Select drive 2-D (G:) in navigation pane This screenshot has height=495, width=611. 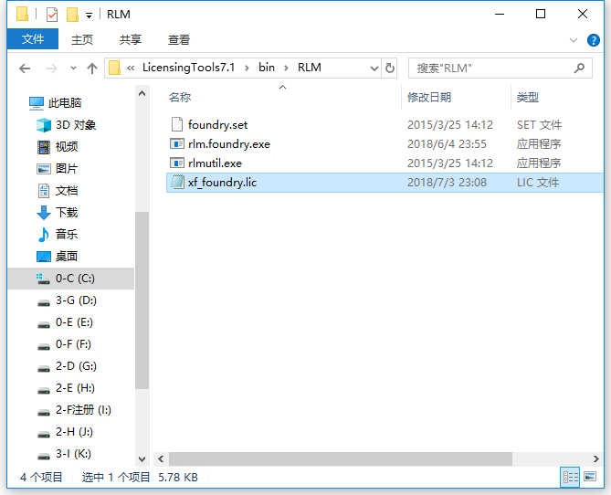pyautogui.click(x=76, y=365)
